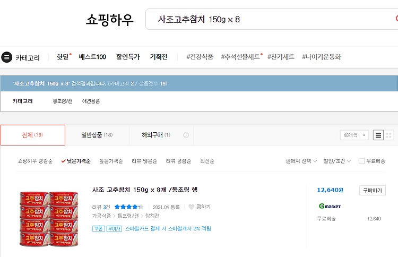Open the 고추참치 product thumbnail
Image resolution: width=398 pixels, height=257 pixels.
pos(49,219)
